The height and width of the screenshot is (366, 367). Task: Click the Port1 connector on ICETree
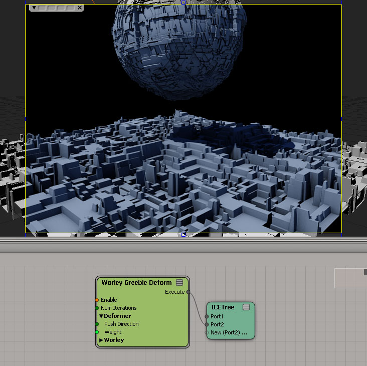coord(207,316)
